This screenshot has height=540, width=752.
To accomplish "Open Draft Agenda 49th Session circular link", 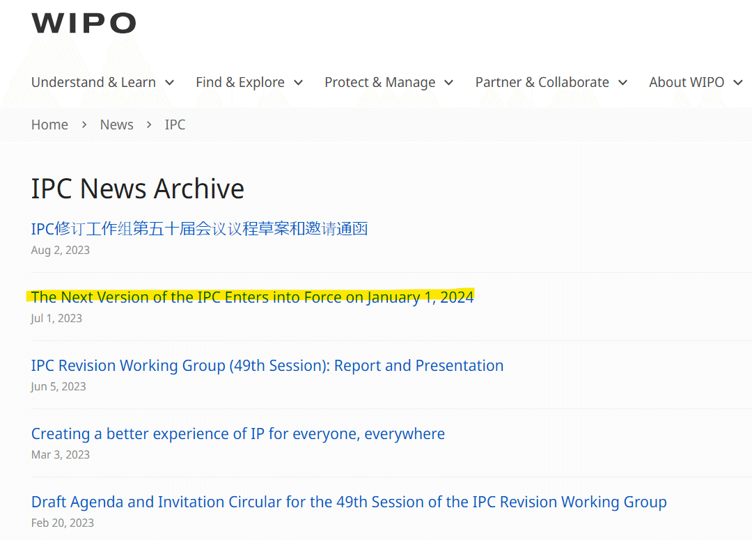I will coord(349,502).
